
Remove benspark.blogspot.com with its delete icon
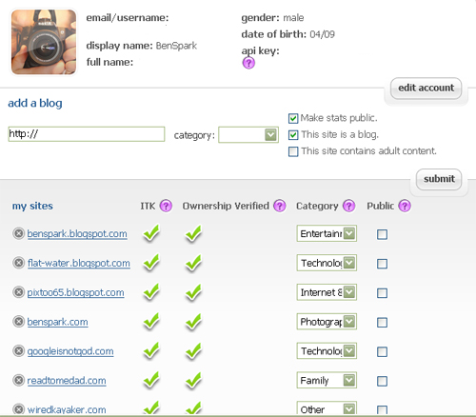coord(19,233)
